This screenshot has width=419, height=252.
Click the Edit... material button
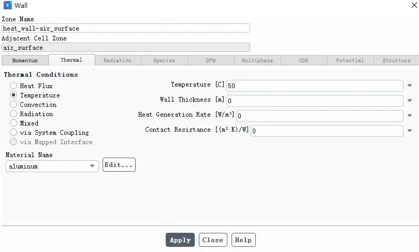(x=119, y=165)
